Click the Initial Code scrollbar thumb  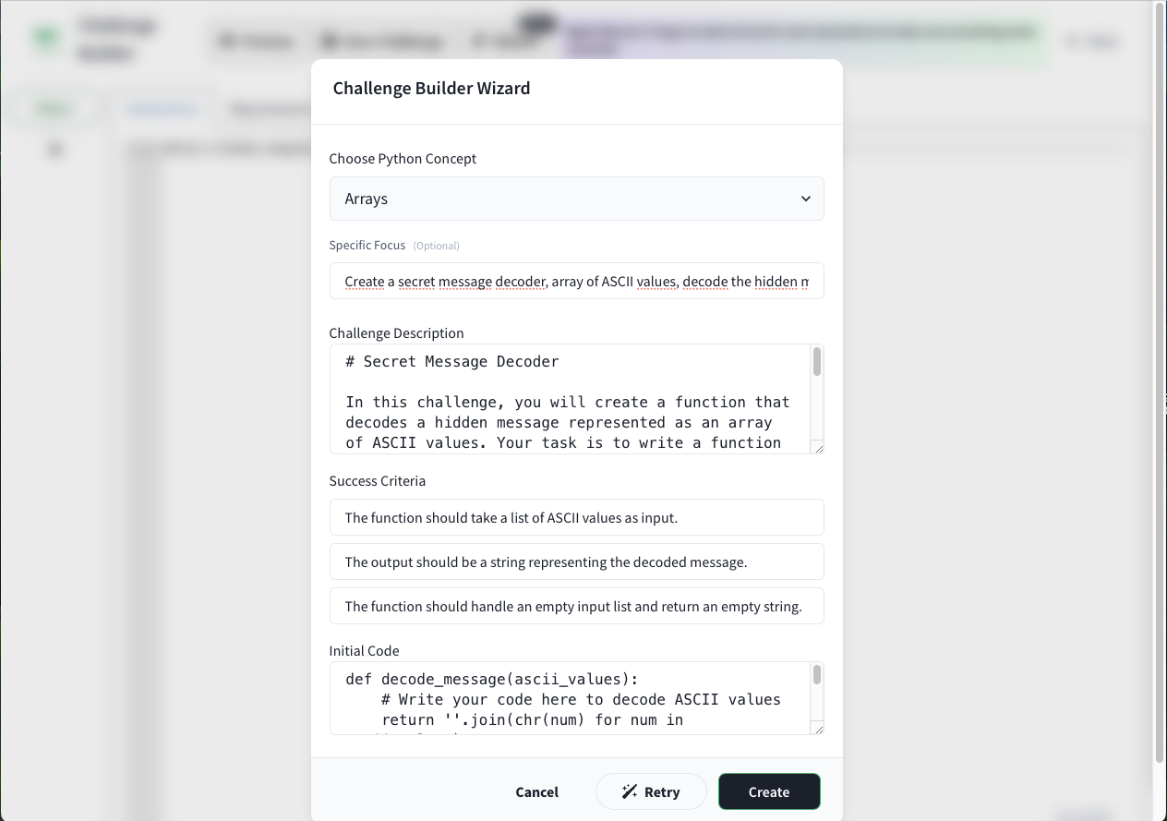[x=817, y=676]
